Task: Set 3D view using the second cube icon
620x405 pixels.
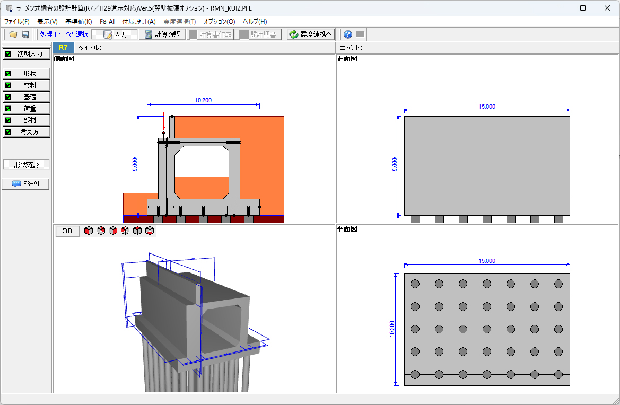Action: point(101,231)
